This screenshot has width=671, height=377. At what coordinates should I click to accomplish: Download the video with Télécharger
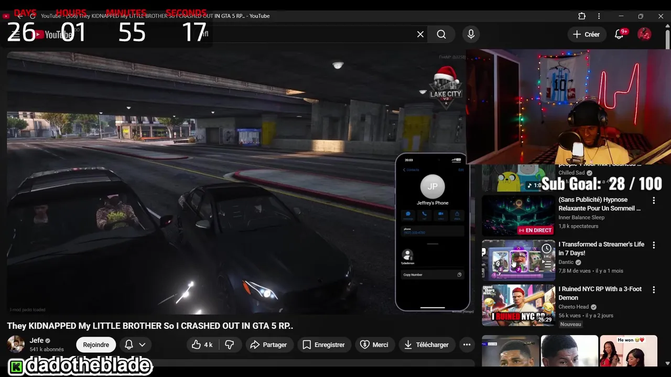427,345
